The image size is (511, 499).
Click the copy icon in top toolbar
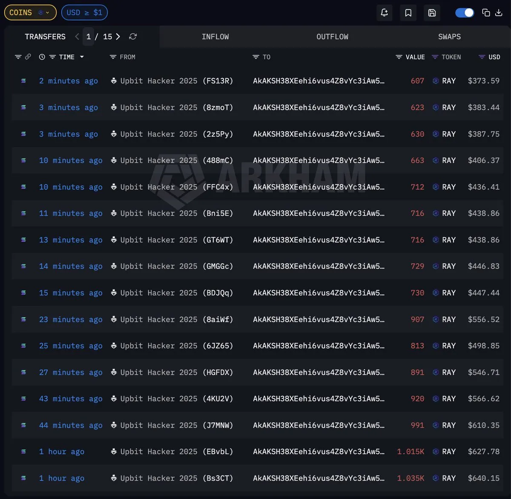click(486, 13)
